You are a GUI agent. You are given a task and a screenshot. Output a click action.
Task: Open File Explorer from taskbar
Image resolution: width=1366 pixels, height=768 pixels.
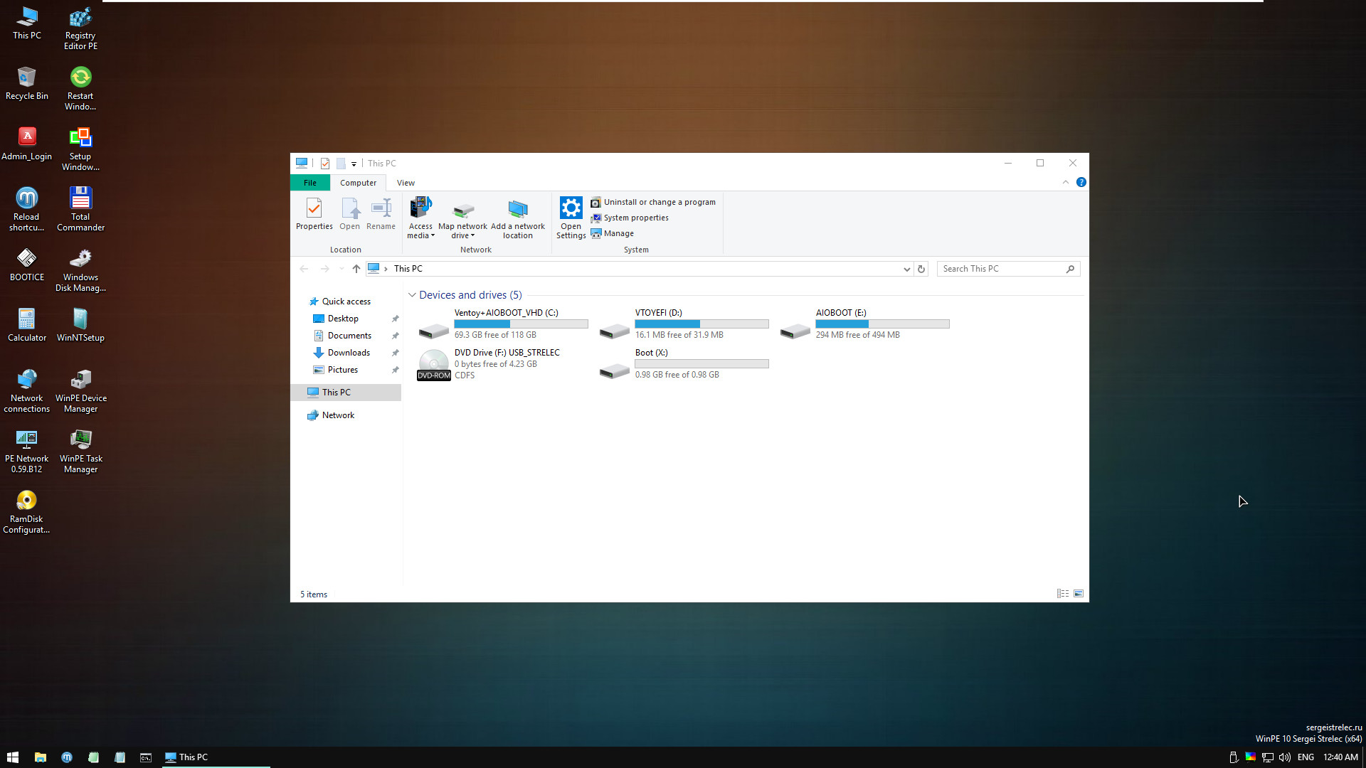40,757
